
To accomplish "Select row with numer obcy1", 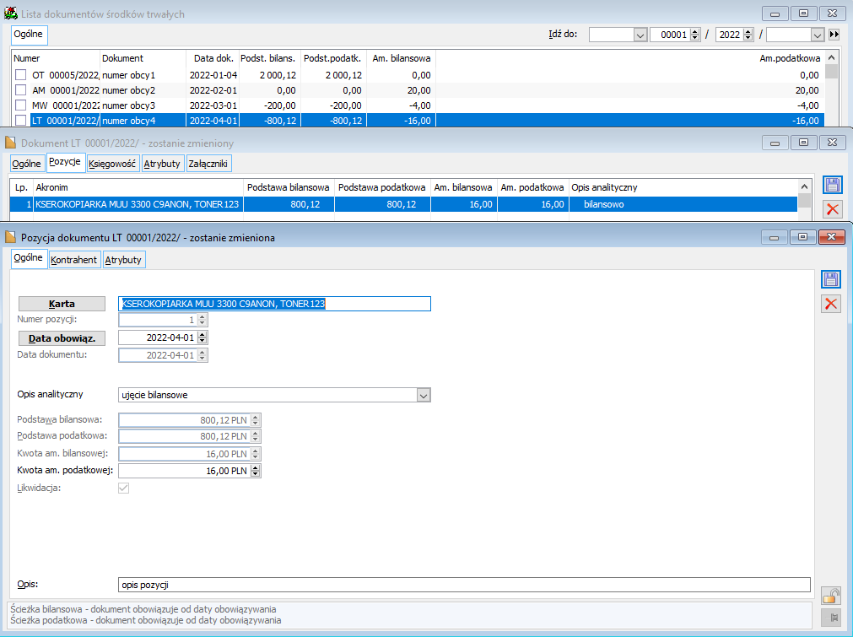I will tap(418, 75).
